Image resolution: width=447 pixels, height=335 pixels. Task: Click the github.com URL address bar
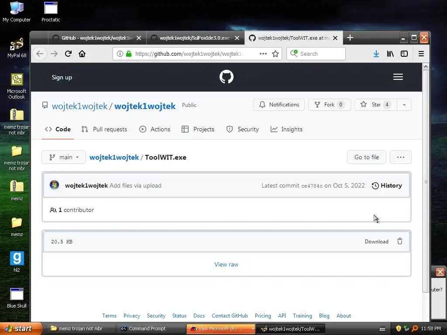pyautogui.click(x=197, y=54)
